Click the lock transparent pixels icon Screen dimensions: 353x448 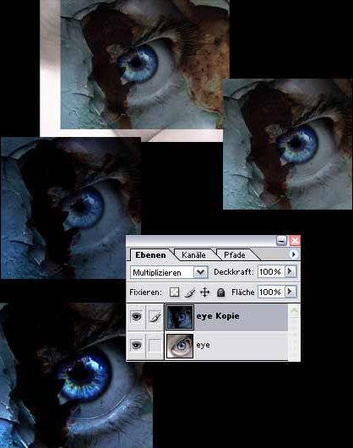coord(174,292)
